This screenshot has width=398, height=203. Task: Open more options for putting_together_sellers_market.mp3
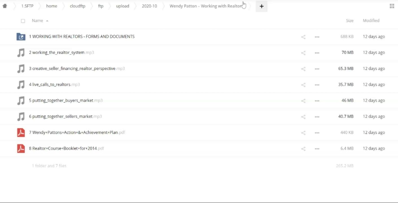point(317,116)
